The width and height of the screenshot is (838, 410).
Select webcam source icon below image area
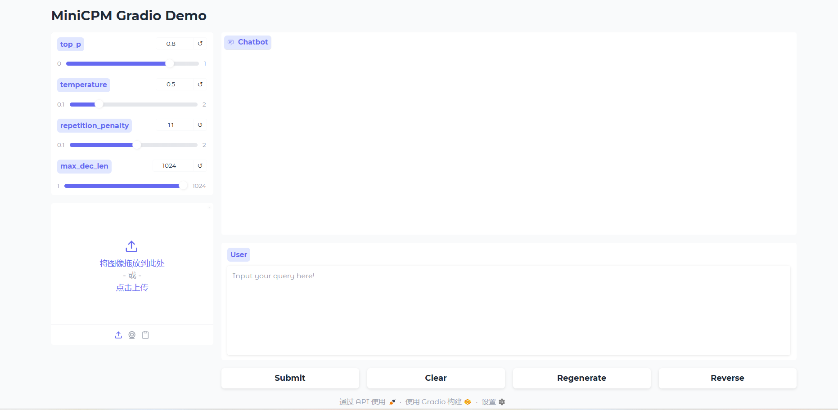click(x=132, y=335)
